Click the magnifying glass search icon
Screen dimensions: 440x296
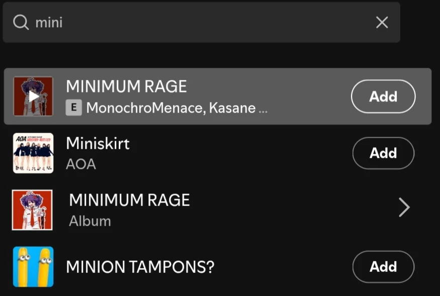point(20,22)
